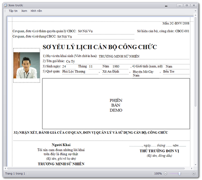Click the 'Sở Nội Vụ' value on the quản lý CBCC line
Viewport: 202px width, 180px height.
[x=85, y=31]
